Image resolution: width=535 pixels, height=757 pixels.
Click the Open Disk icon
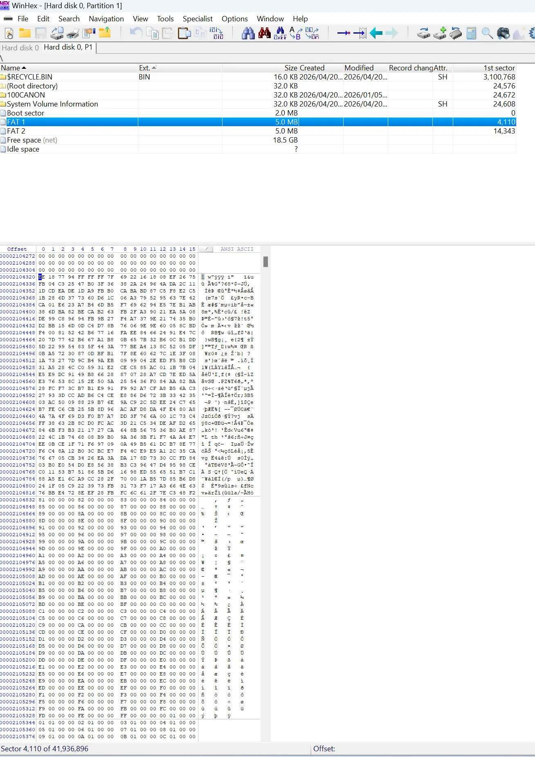point(423,33)
